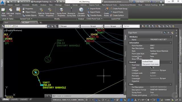Screen dimensions: 182x102
Task: Switch to the Annotate ribbon tab
Action: (26, 5)
